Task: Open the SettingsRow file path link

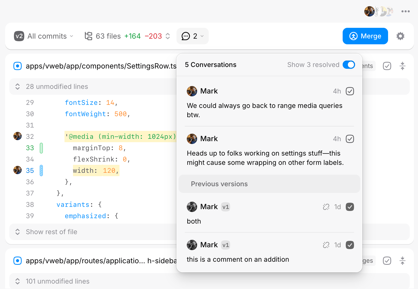Action: point(101,66)
